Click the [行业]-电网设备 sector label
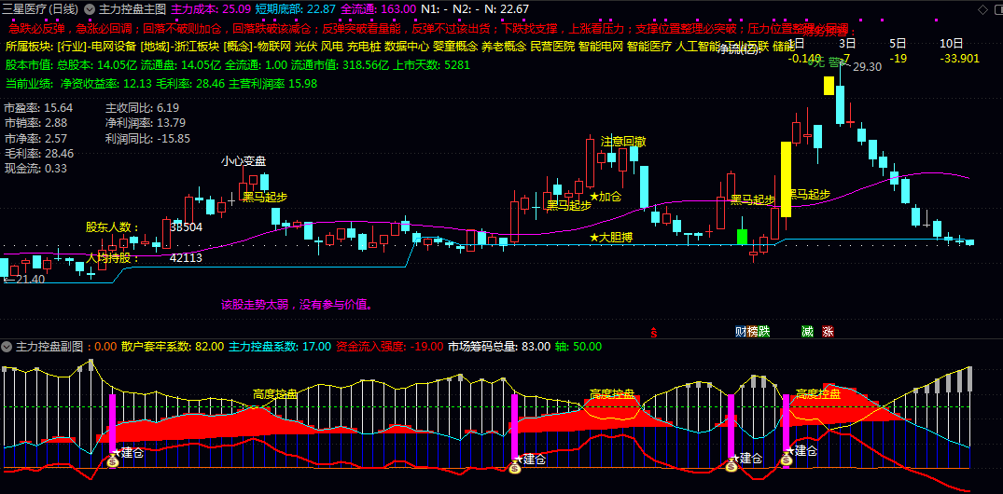Image resolution: width=1003 pixels, height=494 pixels. tap(97, 47)
